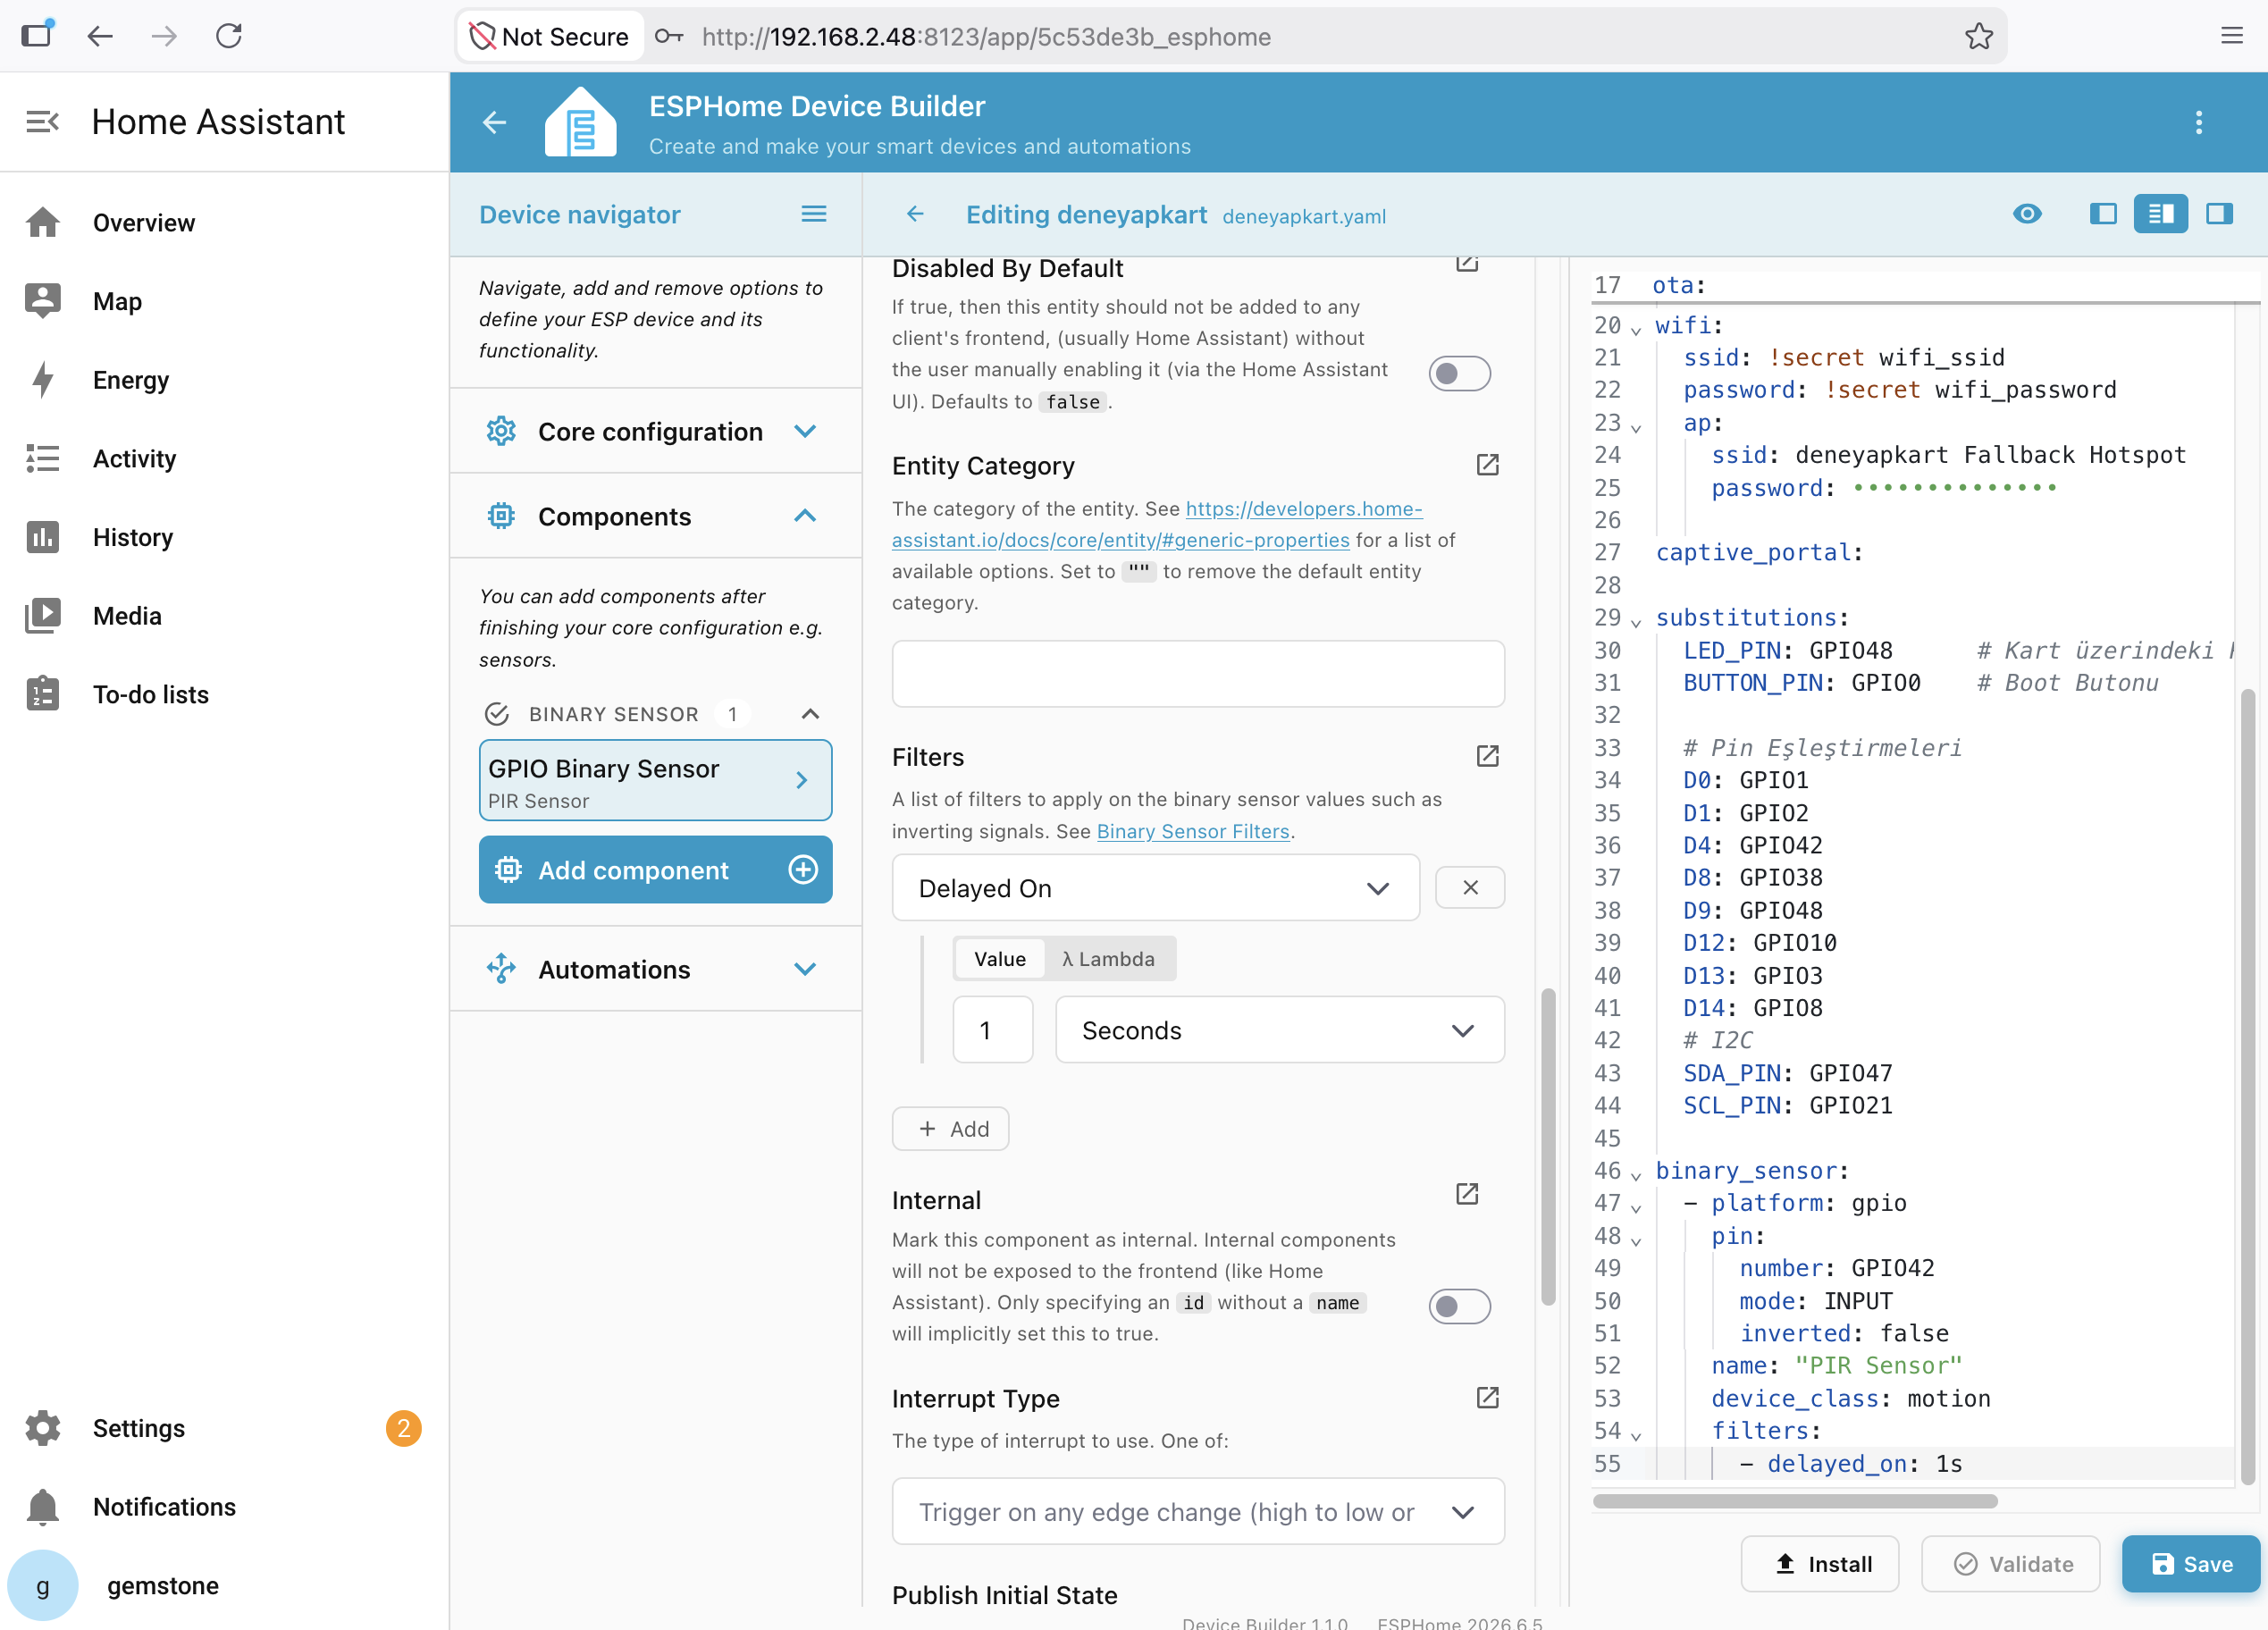Viewport: 2268px width, 1630px height.
Task: Select the Lambda tab for the filter
Action: (x=1108, y=959)
